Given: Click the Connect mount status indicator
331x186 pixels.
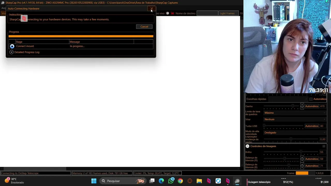Looking at the screenshot, I should tap(12, 46).
